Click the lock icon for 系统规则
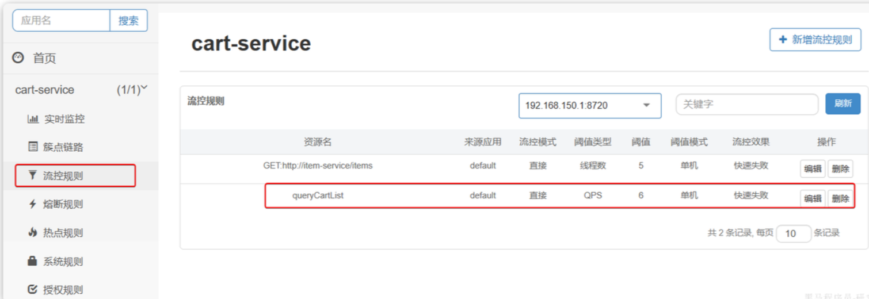The width and height of the screenshot is (869, 299). pyautogui.click(x=33, y=261)
